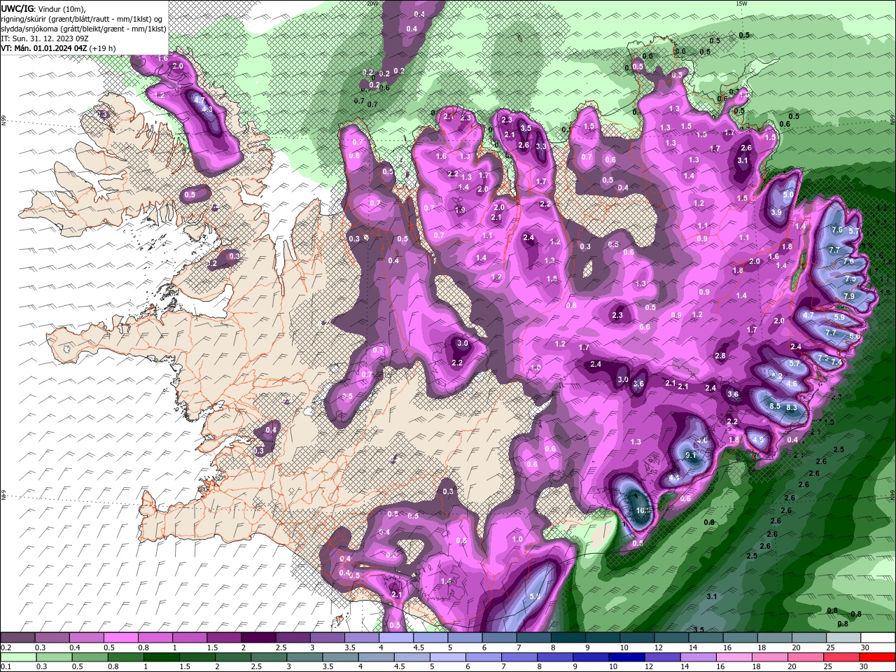896x672 pixels.
Task: Pick the rain-scale dark blue swatch labeled 10
Action: [x=626, y=657]
